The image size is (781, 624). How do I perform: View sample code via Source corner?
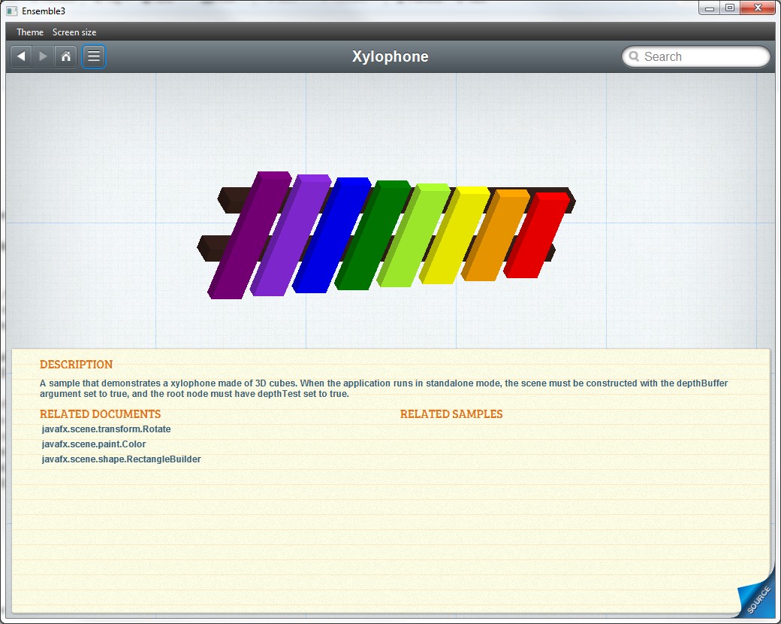click(757, 600)
